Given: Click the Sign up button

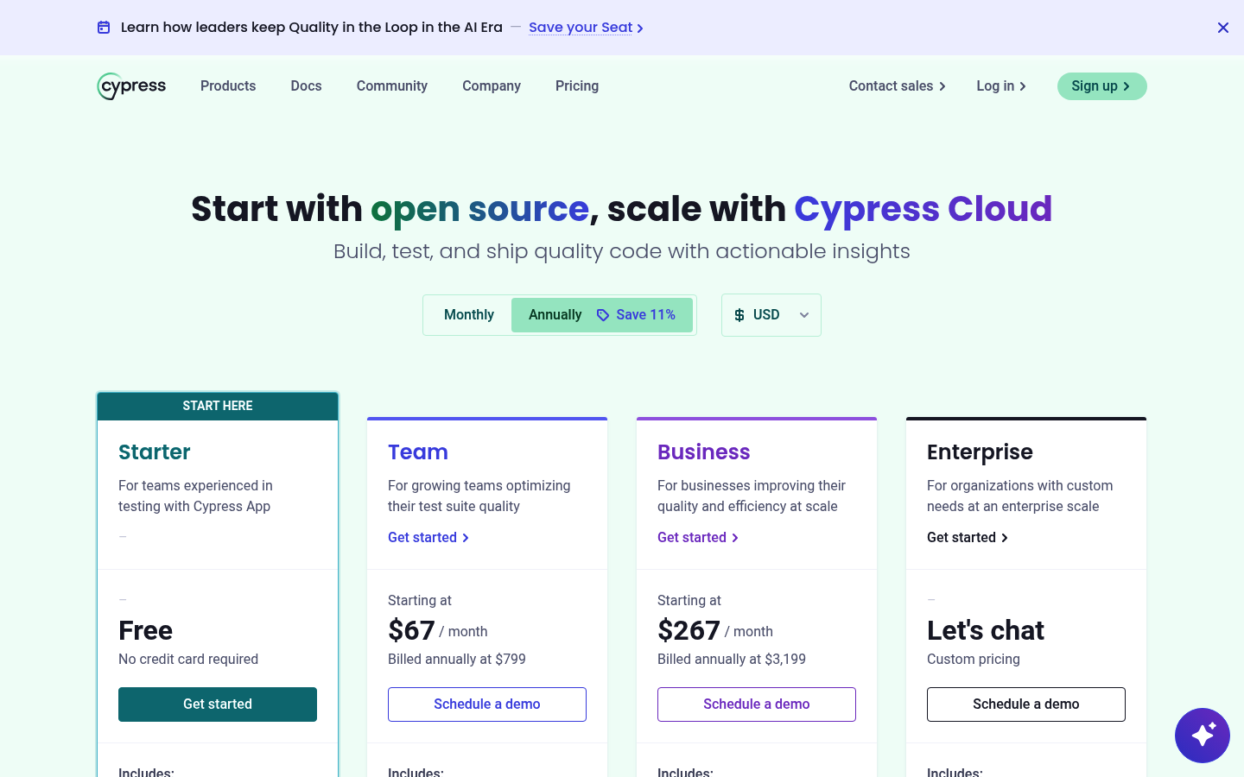Looking at the screenshot, I should pyautogui.click(x=1102, y=86).
